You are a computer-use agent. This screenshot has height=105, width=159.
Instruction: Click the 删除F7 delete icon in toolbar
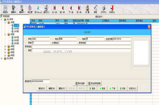click(x=22, y=9)
